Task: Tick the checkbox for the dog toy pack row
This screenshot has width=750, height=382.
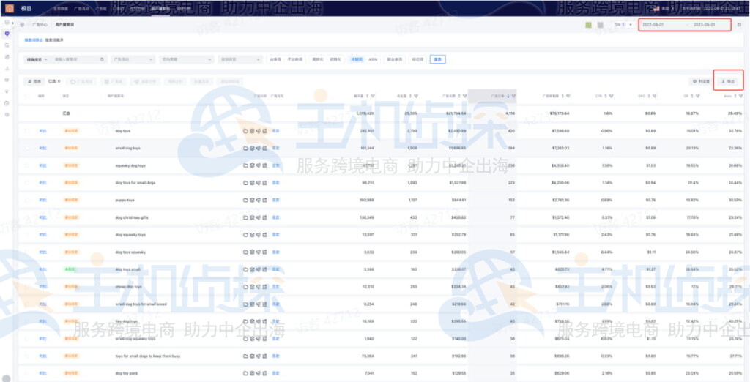Action: coord(27,373)
